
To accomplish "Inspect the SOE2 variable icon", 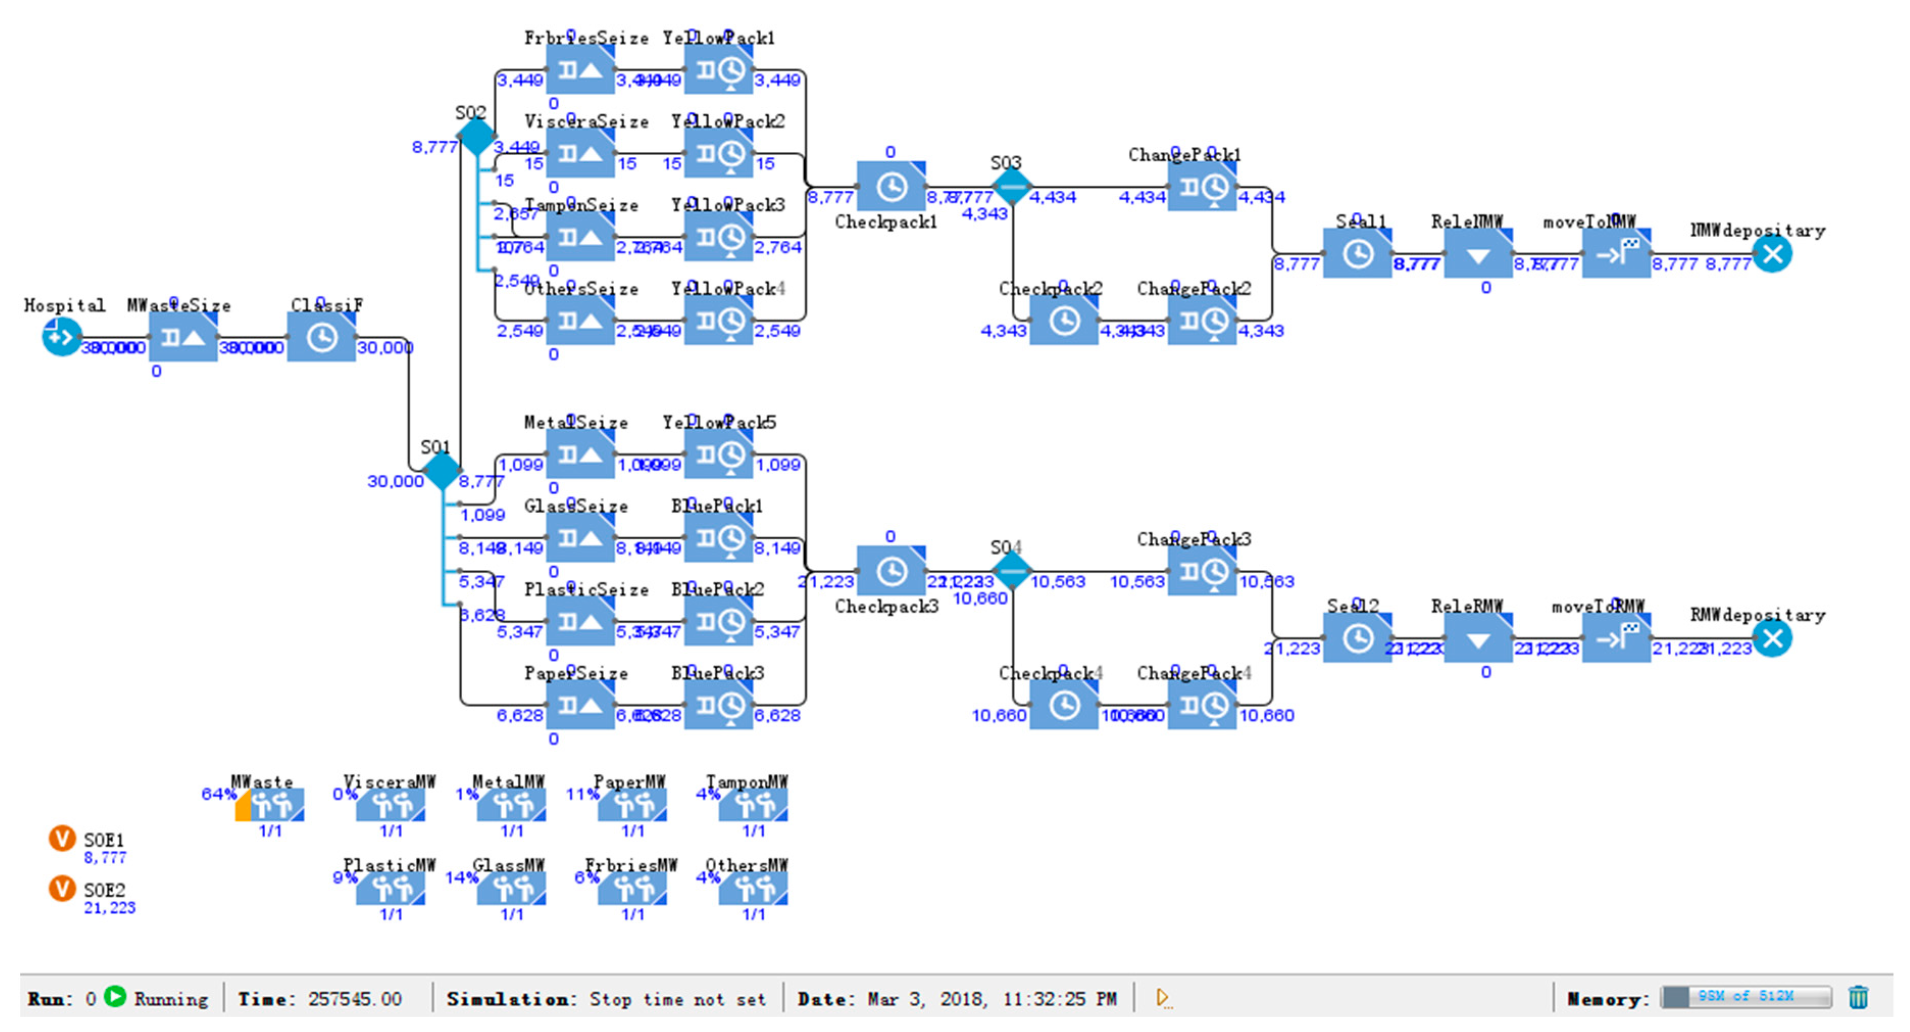I will pyautogui.click(x=62, y=888).
